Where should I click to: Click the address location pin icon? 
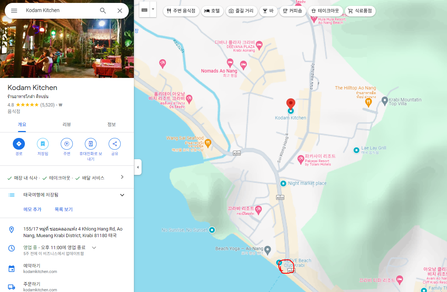[x=11, y=230]
